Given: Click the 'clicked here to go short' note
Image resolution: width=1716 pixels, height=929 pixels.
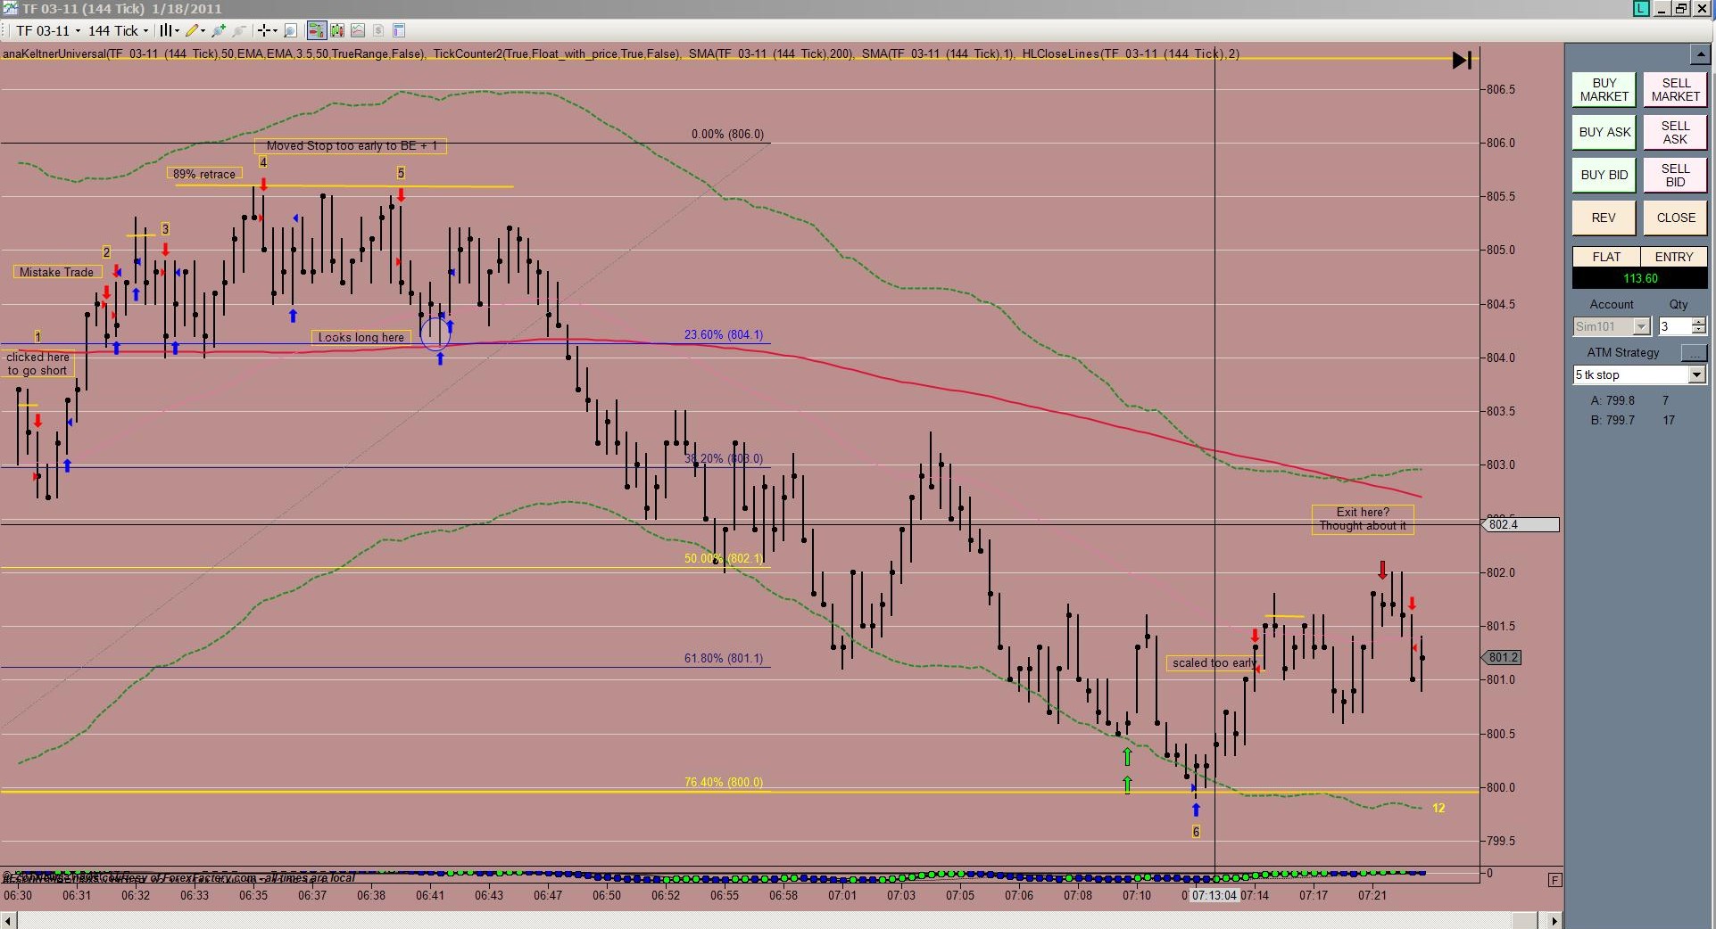Looking at the screenshot, I should click(37, 364).
